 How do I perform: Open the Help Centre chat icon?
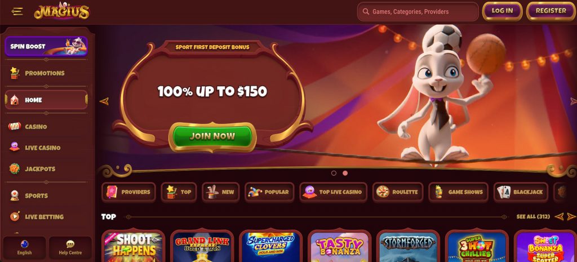click(70, 245)
